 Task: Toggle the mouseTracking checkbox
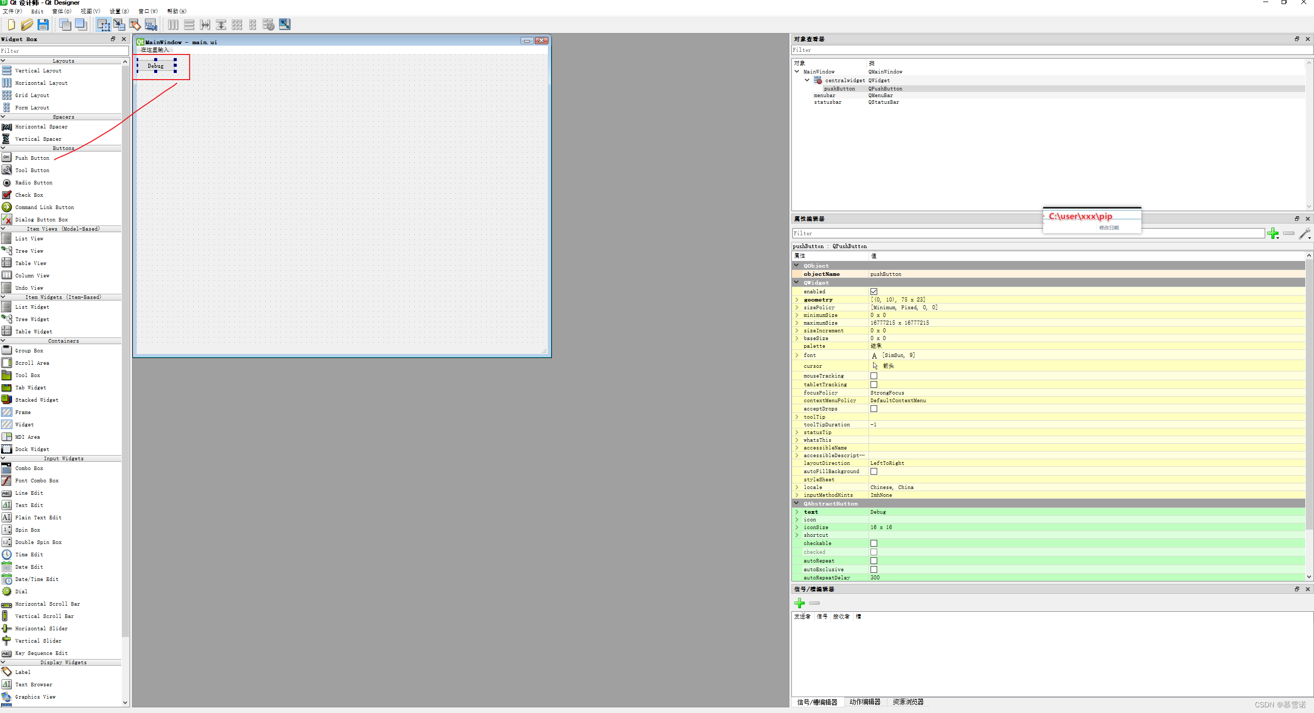click(874, 376)
